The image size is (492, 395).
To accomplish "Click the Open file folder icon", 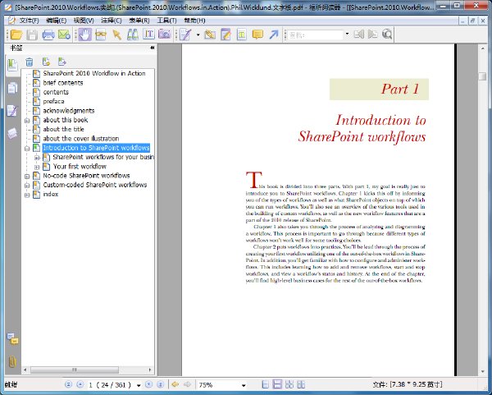I will (x=16, y=34).
